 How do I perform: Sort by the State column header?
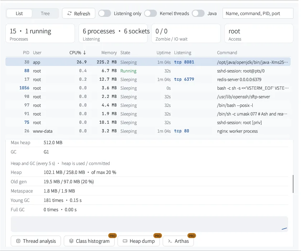[x=125, y=53]
